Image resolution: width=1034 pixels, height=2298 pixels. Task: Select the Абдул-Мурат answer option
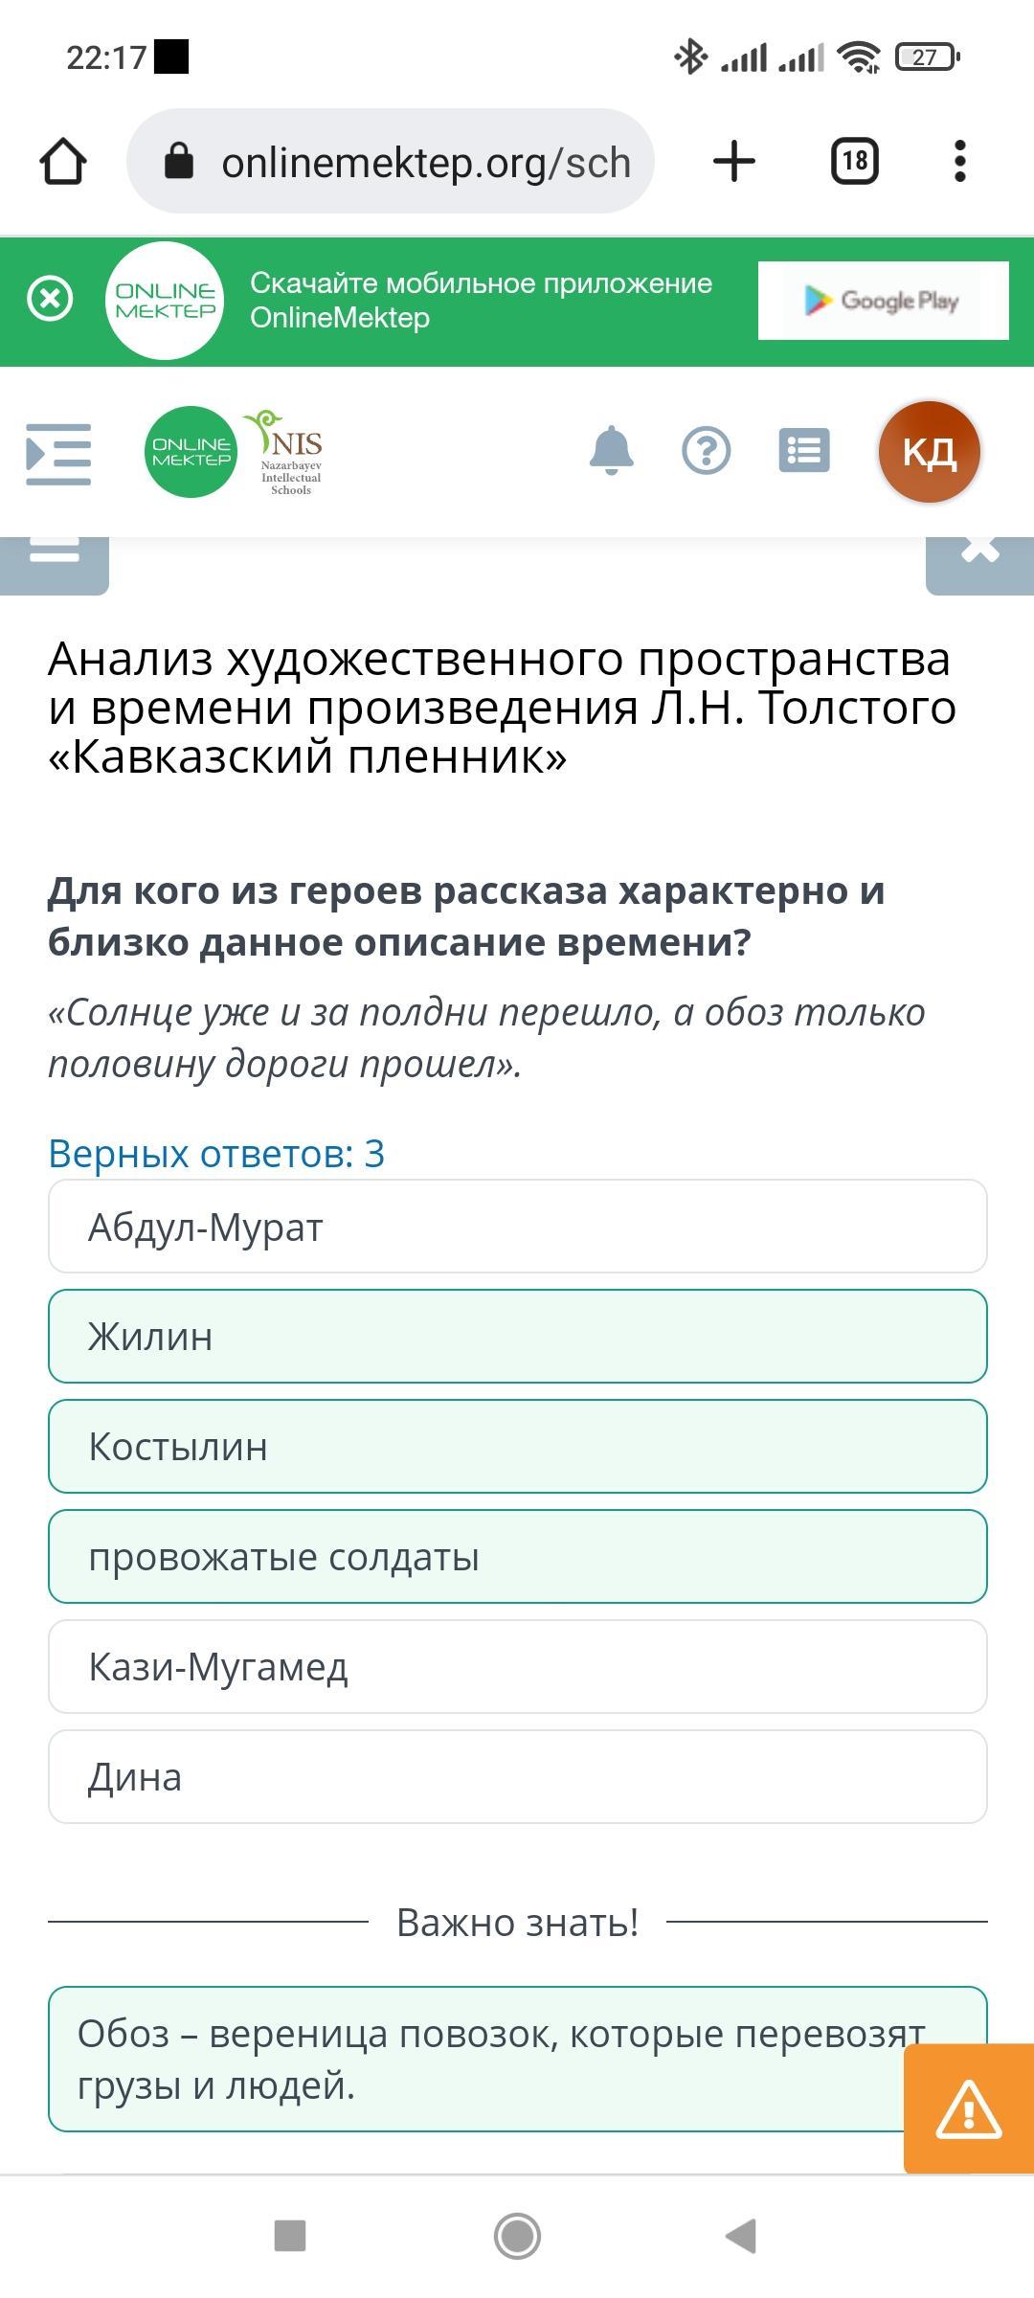coord(517,1227)
